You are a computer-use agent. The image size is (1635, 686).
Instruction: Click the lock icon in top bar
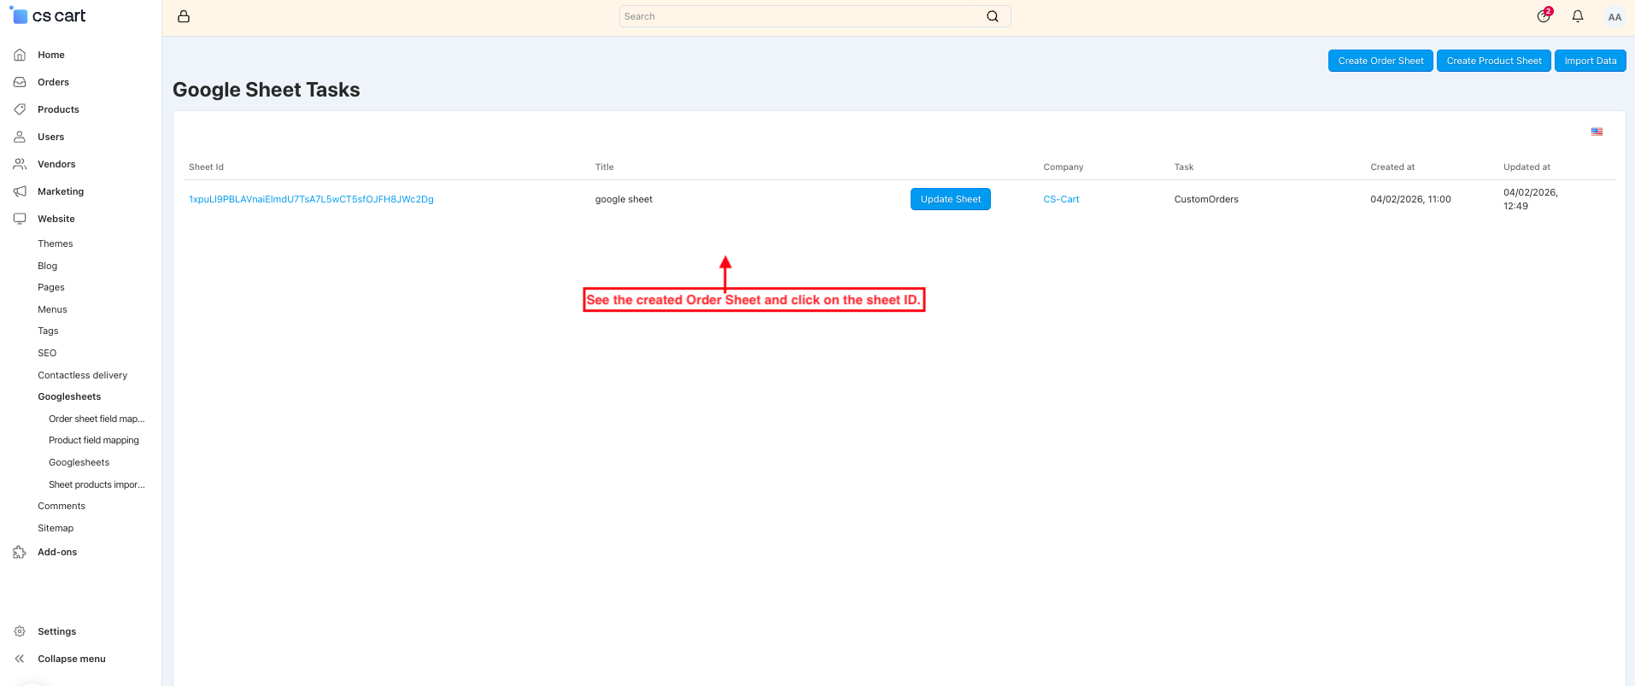[184, 16]
